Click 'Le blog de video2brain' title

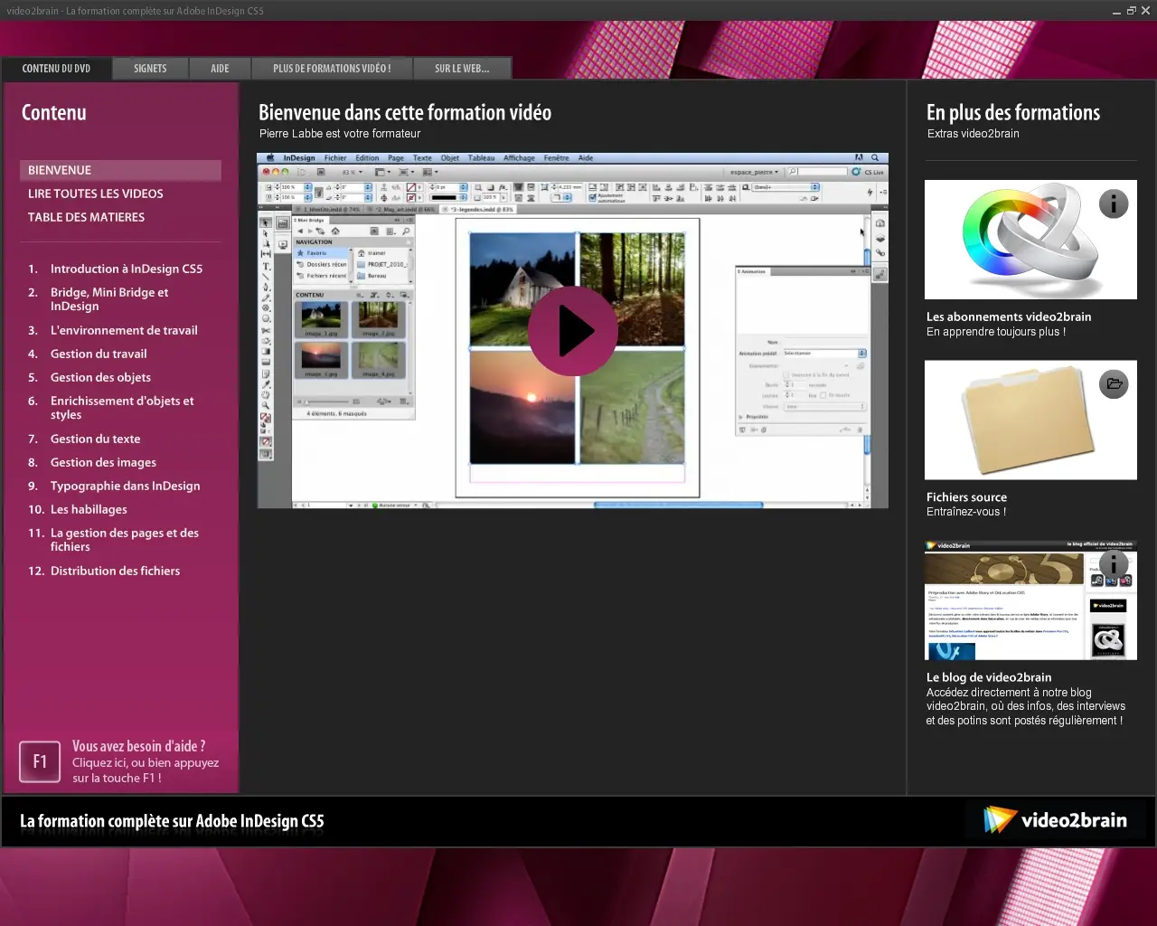[x=989, y=677]
